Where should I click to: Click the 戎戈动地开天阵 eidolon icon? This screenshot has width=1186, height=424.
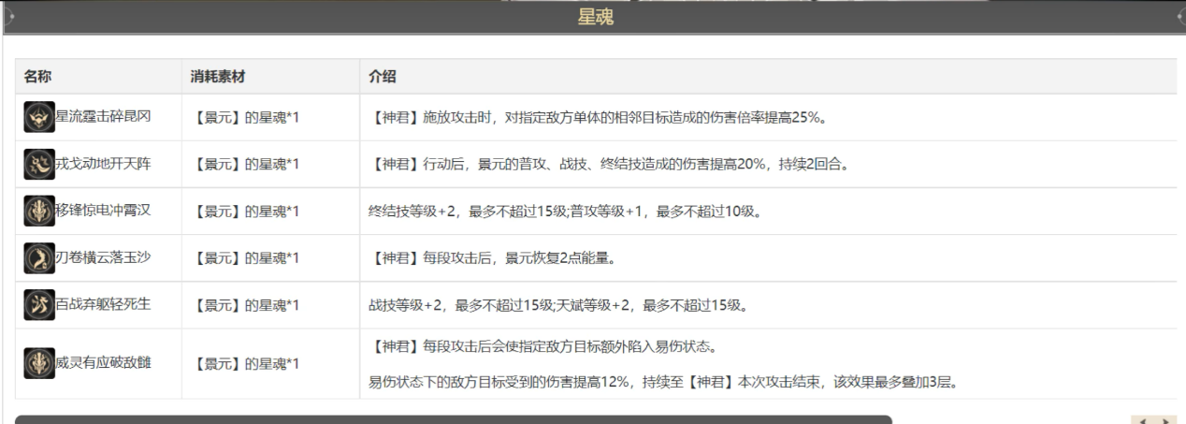pyautogui.click(x=38, y=165)
